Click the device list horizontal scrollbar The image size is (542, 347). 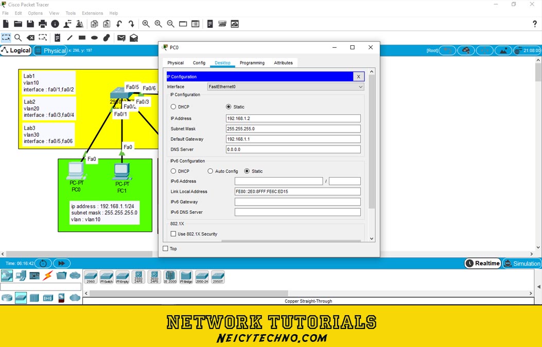click(189, 293)
